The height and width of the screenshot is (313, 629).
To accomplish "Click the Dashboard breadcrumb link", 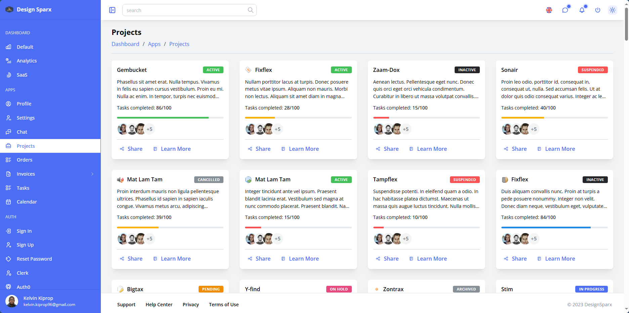I will tap(125, 44).
